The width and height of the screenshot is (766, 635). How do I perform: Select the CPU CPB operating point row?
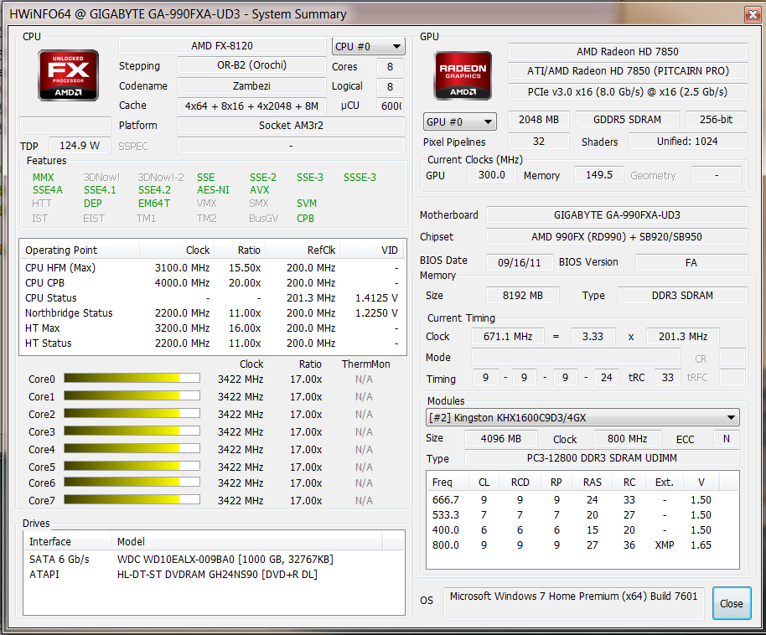tap(213, 283)
